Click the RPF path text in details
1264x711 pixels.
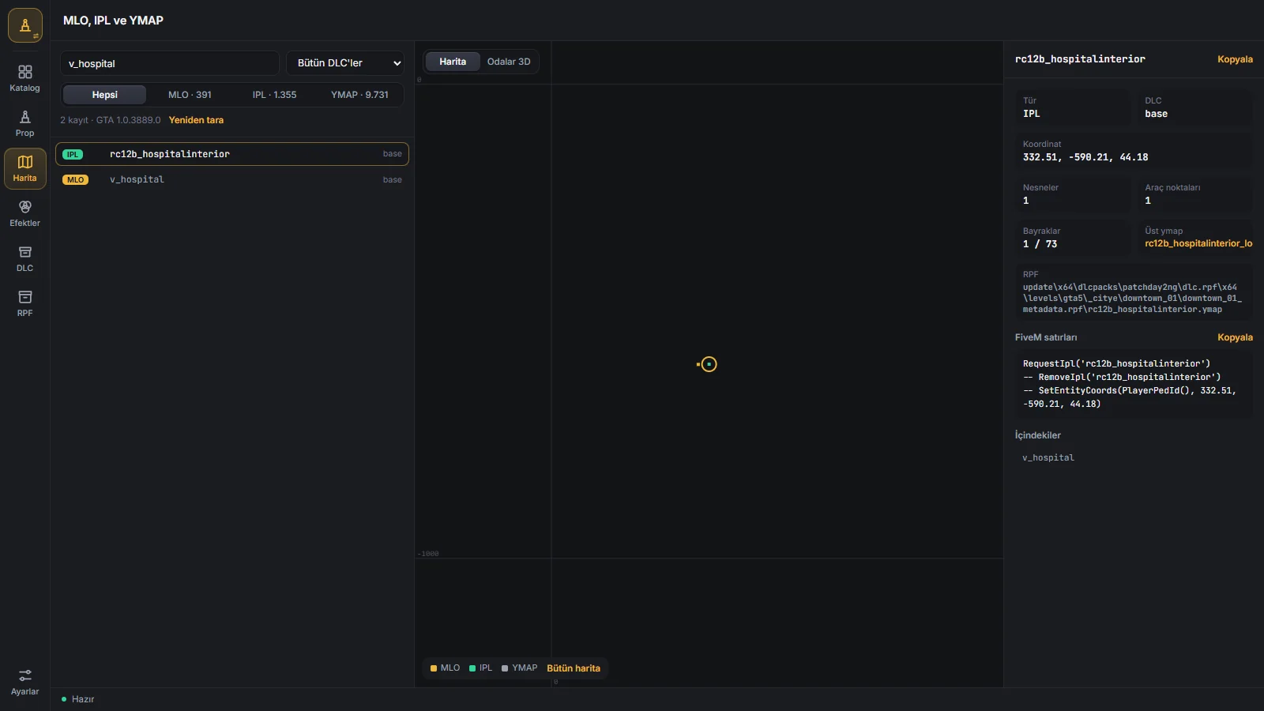tap(1132, 299)
